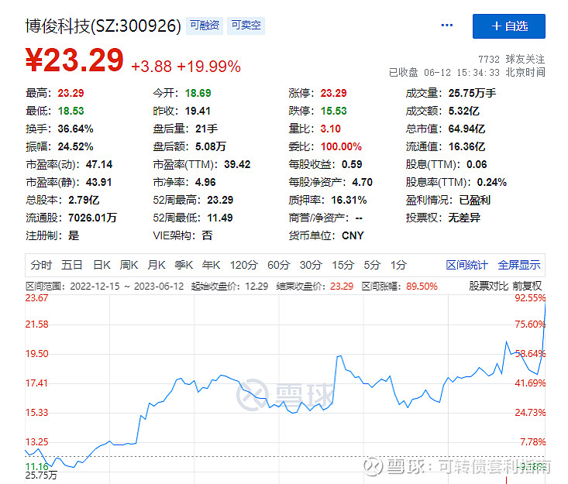The height and width of the screenshot is (484, 568).
Task: Click the 市盈率(静) value 43.91
Action: click(x=98, y=182)
